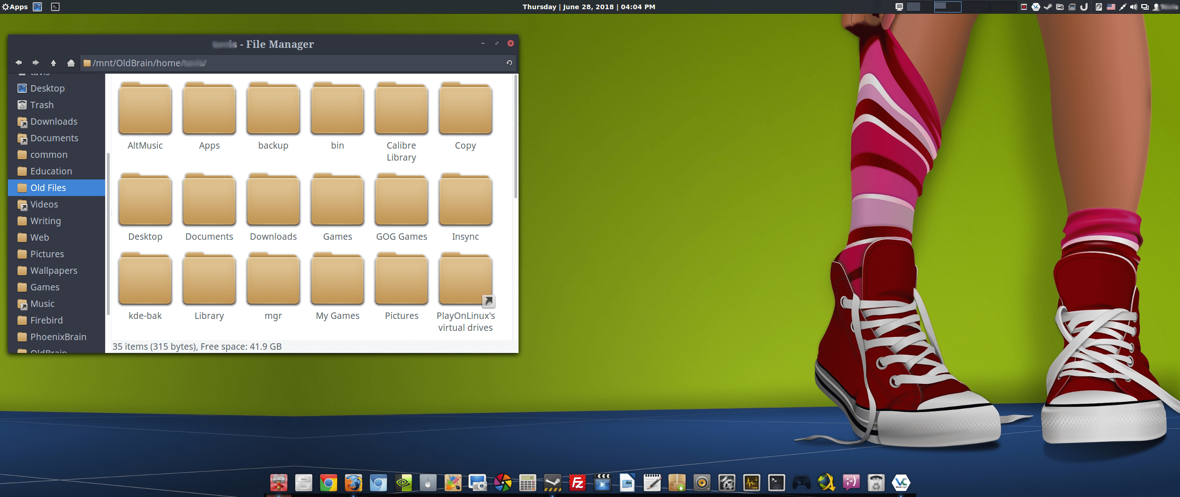This screenshot has width=1180, height=497.
Task: Open Wallpapers bookmark in sidebar
Action: coord(53,271)
